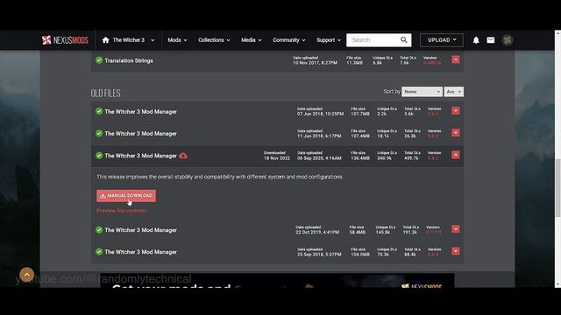This screenshot has width=561, height=315.
Task: Expand the file uploaded 07 Jun 2018
Action: click(x=456, y=111)
